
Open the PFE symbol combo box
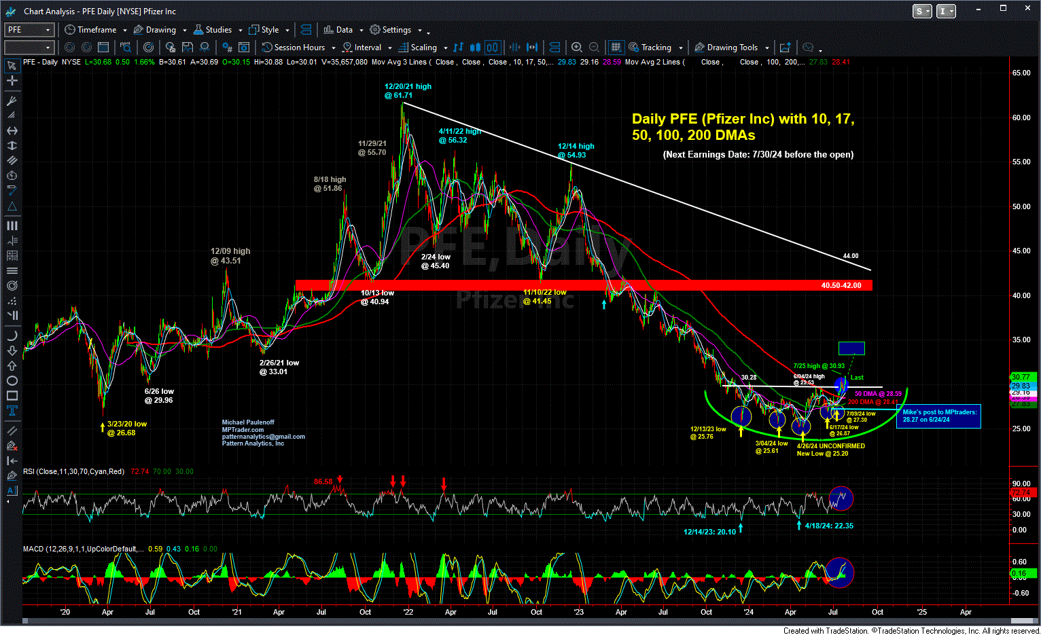pyautogui.click(x=29, y=30)
